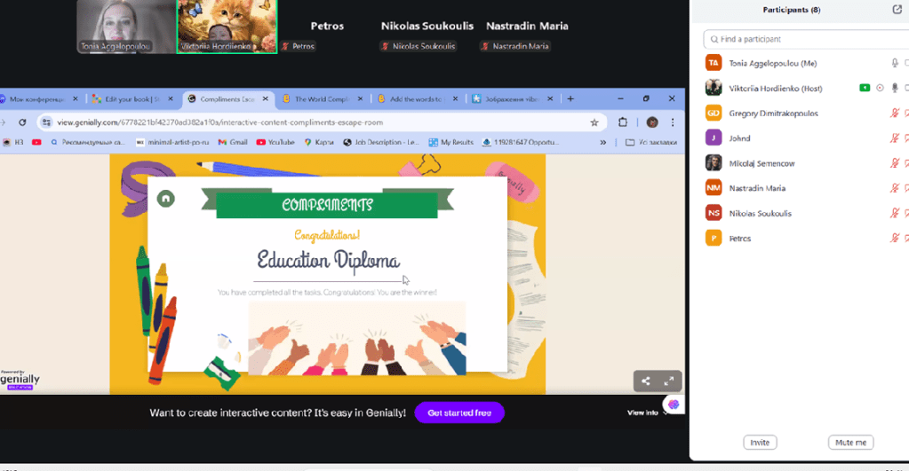Expand the View info section

[x=647, y=412]
